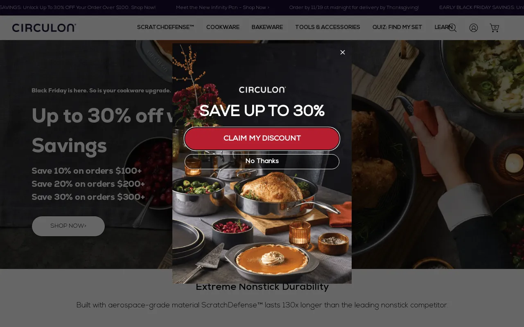Expand the Tools & Accessories menu

click(x=327, y=27)
